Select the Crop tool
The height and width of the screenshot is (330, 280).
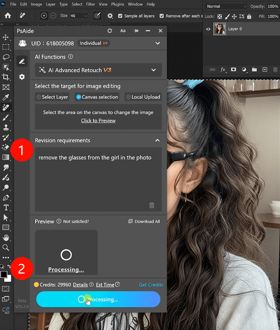click(6, 77)
